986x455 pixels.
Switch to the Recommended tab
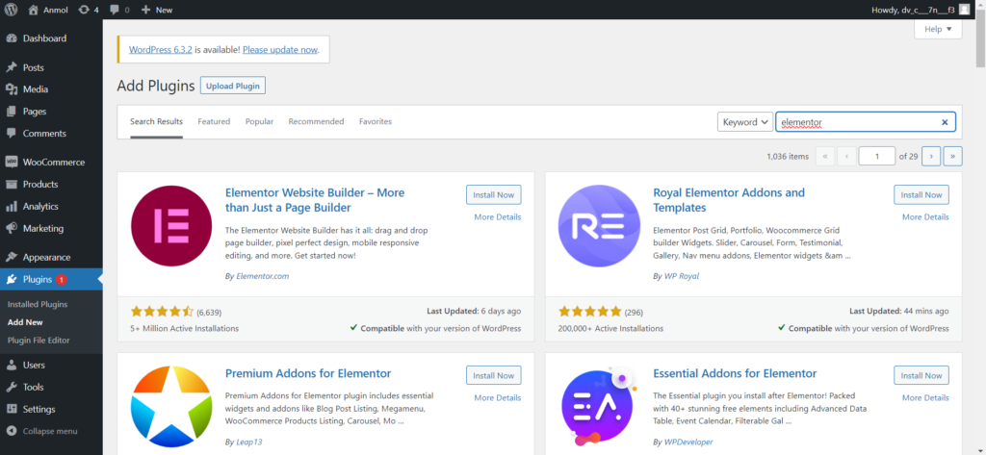click(x=316, y=121)
